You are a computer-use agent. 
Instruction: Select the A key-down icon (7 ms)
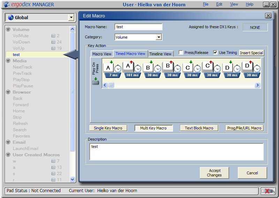coord(108,67)
